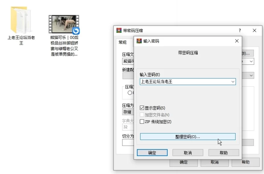
Task: Click the 上老王论坛当老王 folder name label
Action: click(x=21, y=40)
